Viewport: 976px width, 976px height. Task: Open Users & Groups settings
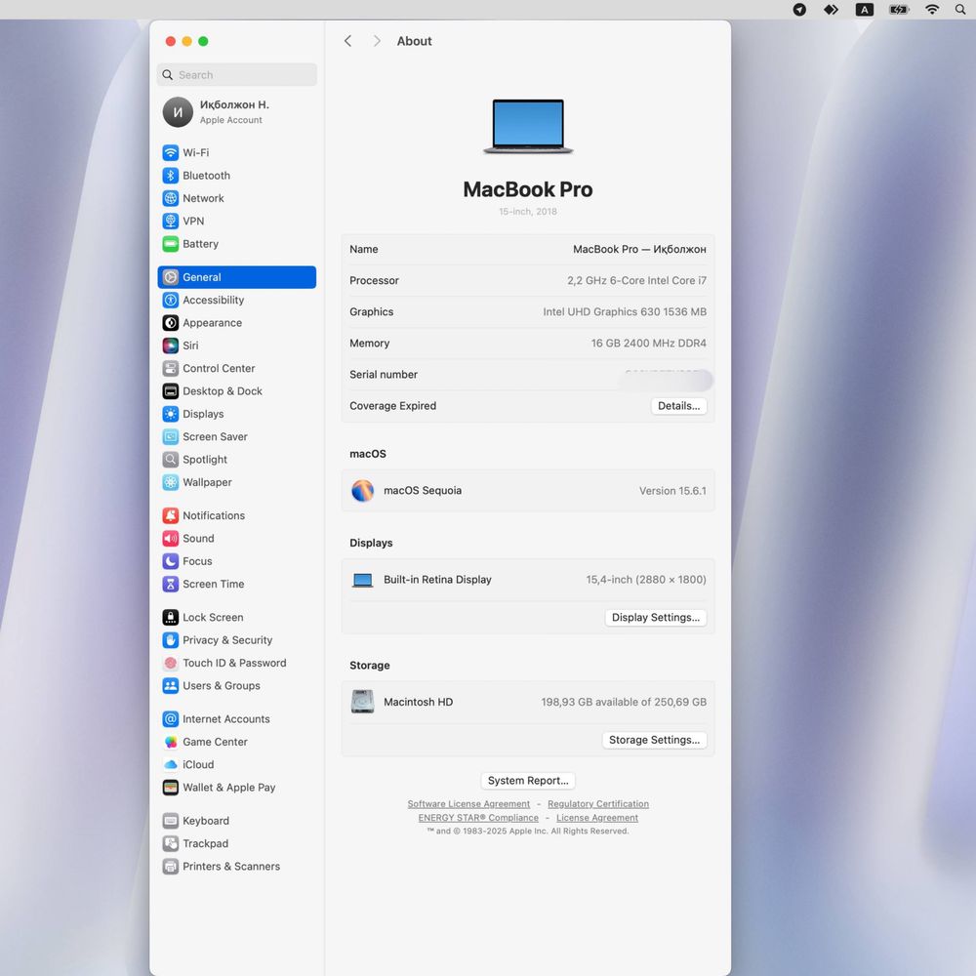[x=236, y=686]
